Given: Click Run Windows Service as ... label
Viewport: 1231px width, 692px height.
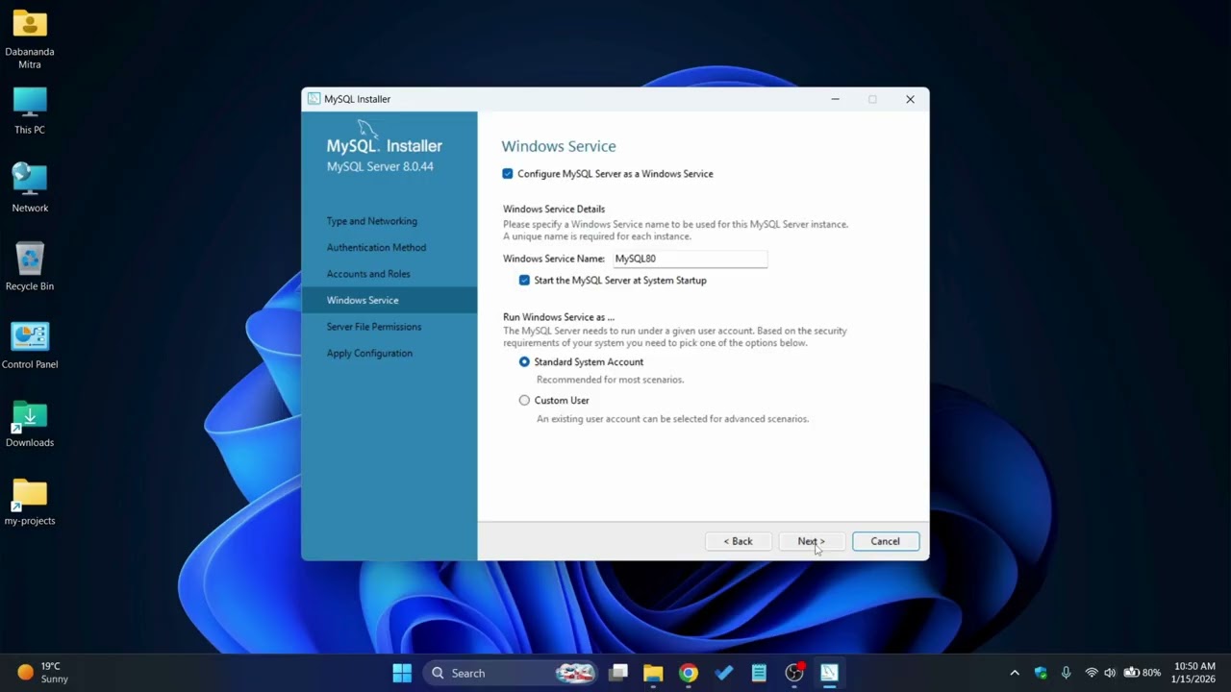Looking at the screenshot, I should point(559,317).
